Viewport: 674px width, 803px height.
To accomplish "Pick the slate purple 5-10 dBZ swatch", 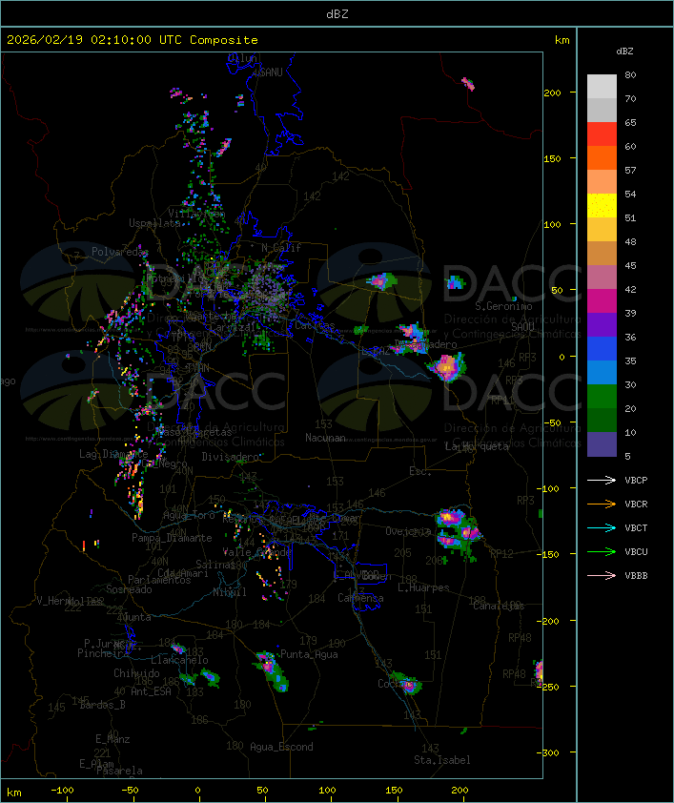I will pos(602,444).
